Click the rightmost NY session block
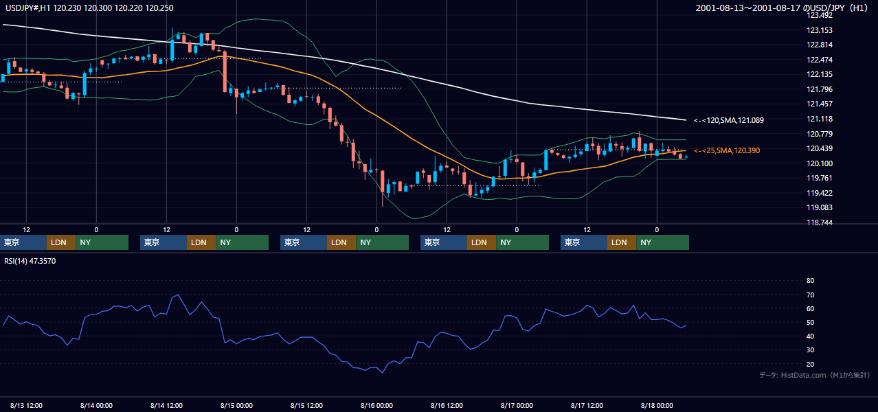This screenshot has height=412, width=878. tap(662, 242)
